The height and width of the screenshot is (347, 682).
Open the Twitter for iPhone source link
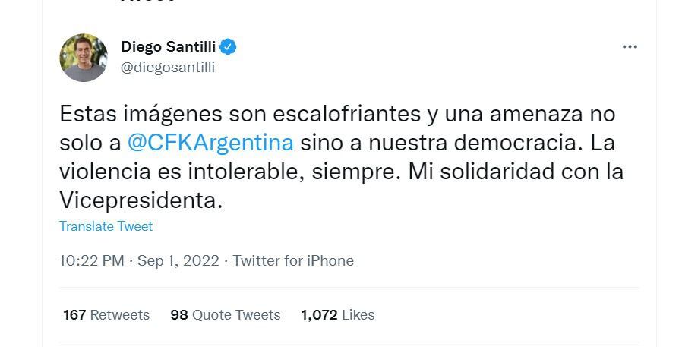point(293,260)
